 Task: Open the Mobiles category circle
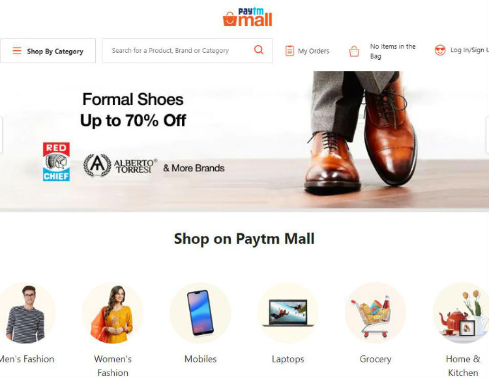(200, 313)
